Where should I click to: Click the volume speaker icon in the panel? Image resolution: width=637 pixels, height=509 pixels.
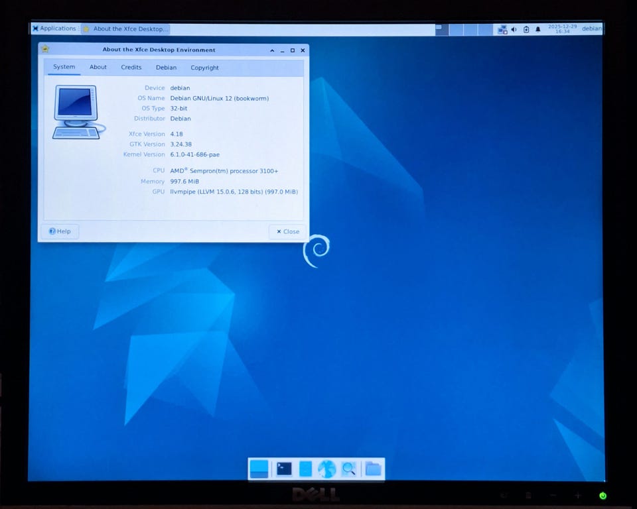[514, 29]
